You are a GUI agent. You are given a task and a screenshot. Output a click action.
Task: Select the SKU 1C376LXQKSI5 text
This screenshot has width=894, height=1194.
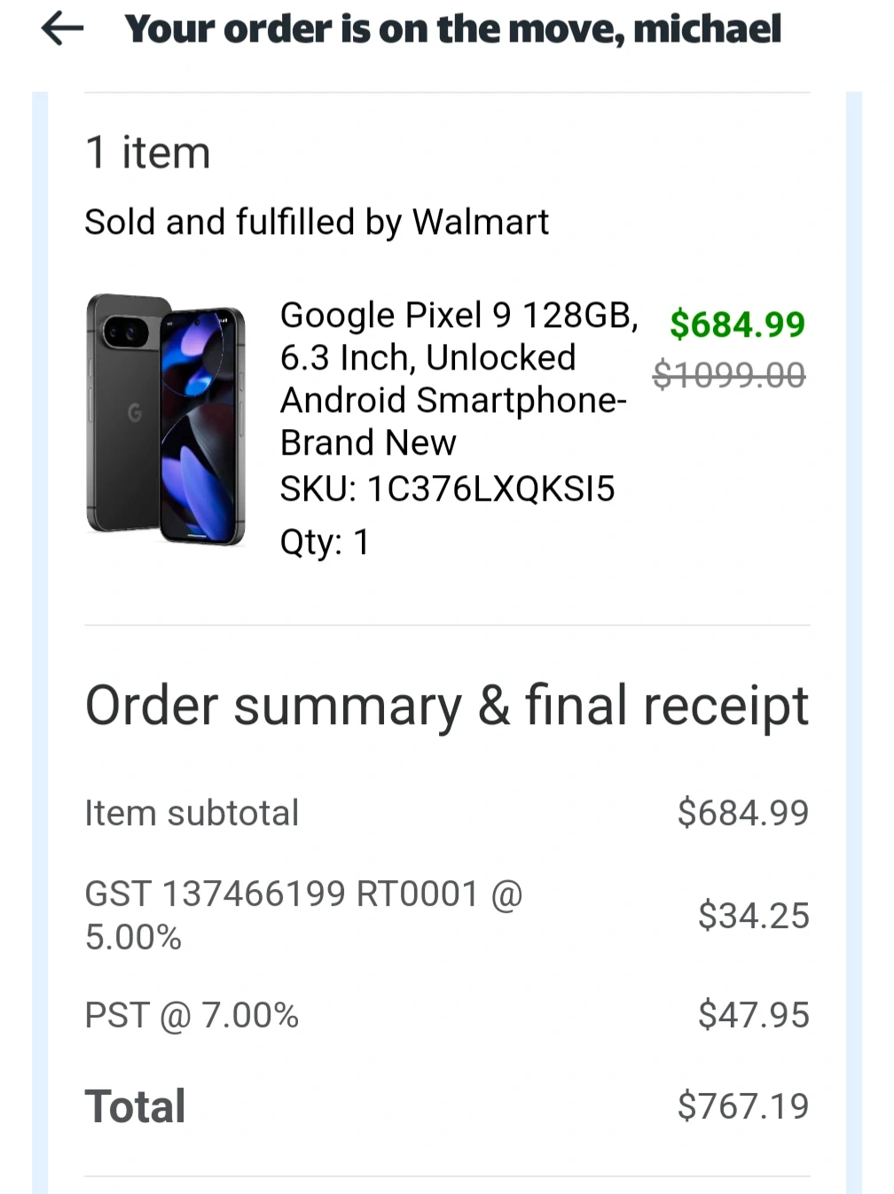(447, 489)
